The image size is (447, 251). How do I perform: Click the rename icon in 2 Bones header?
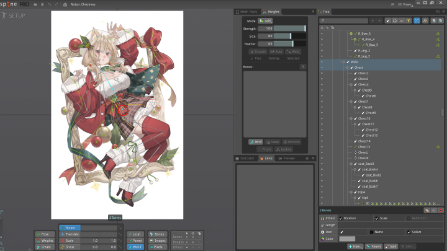(433, 210)
